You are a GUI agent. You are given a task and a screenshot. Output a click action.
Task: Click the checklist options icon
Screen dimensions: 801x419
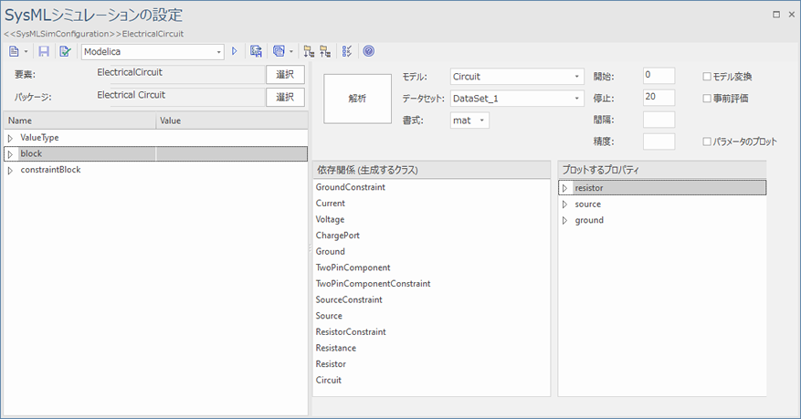click(x=347, y=51)
